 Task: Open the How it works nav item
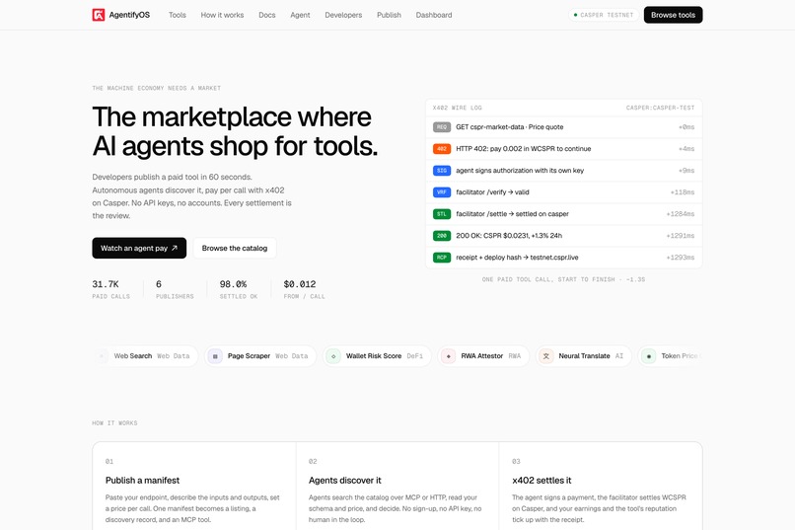click(x=222, y=15)
